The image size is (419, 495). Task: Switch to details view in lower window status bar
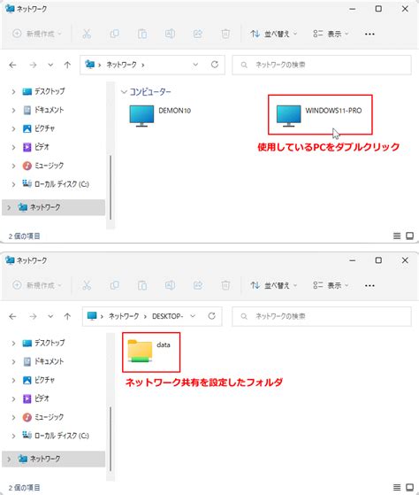(x=397, y=487)
